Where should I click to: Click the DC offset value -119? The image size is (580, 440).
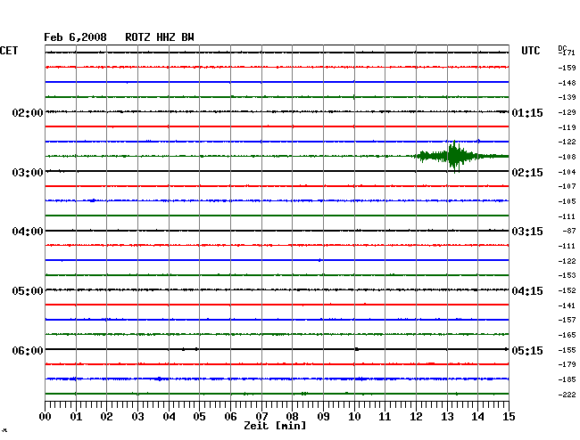(x=567, y=127)
